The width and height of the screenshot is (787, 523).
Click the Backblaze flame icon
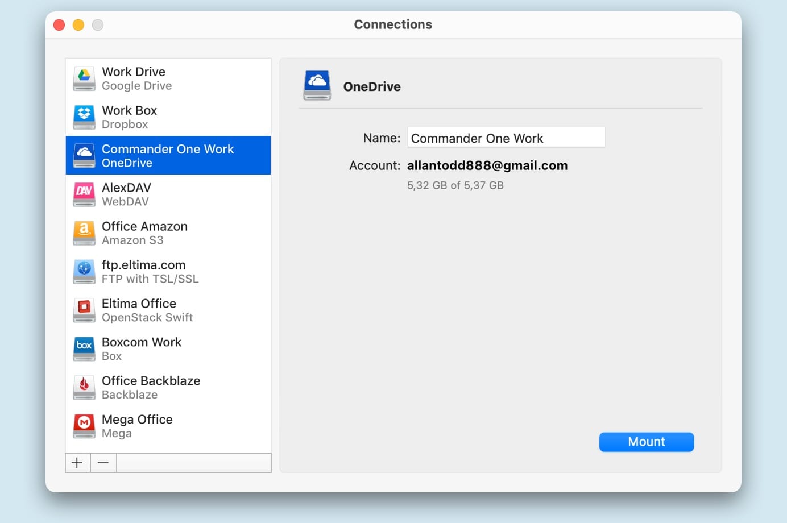tap(84, 388)
